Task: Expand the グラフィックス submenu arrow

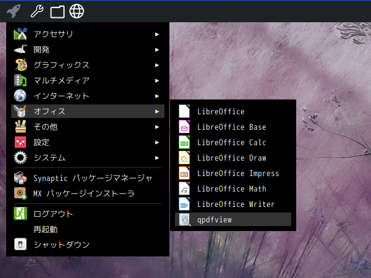Action: tap(157, 65)
